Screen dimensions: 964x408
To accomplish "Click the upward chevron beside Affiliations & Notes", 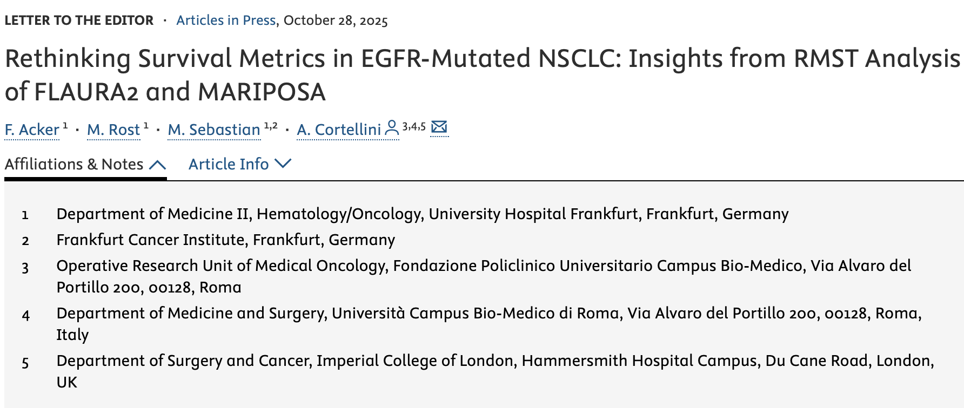I will click(x=157, y=164).
